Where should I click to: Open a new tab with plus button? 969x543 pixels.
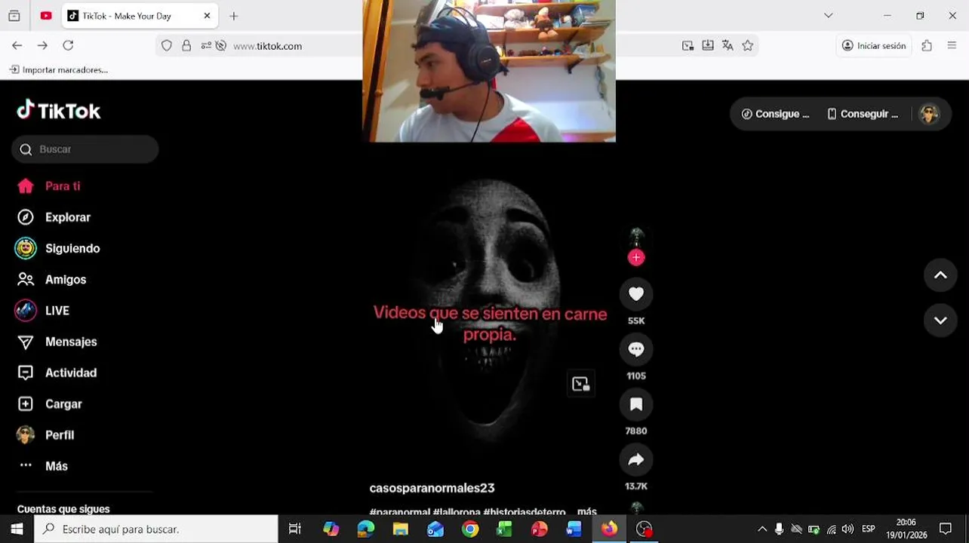click(x=233, y=16)
